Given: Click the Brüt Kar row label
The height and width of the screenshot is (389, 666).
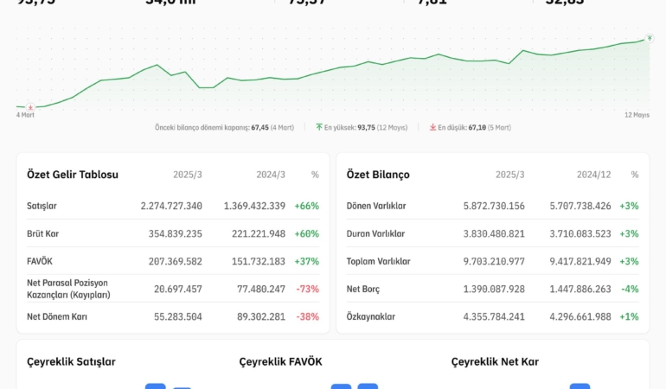Looking at the screenshot, I should tap(43, 233).
